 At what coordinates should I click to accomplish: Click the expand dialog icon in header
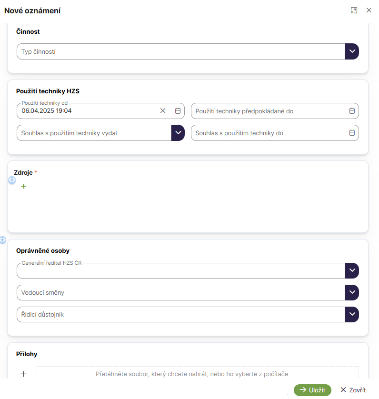(354, 10)
